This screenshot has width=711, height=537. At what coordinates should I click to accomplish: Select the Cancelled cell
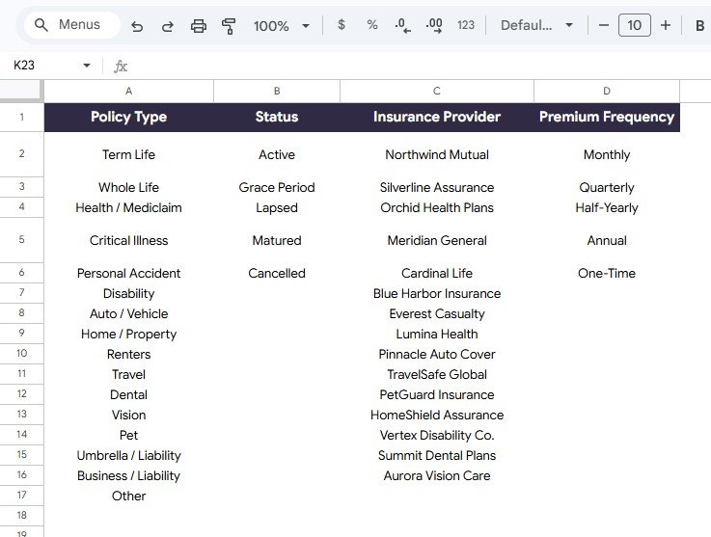click(277, 273)
